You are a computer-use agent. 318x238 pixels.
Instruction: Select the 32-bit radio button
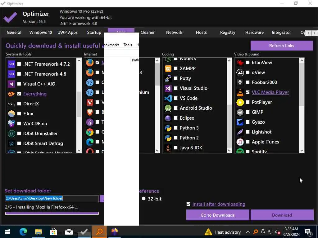(143, 199)
